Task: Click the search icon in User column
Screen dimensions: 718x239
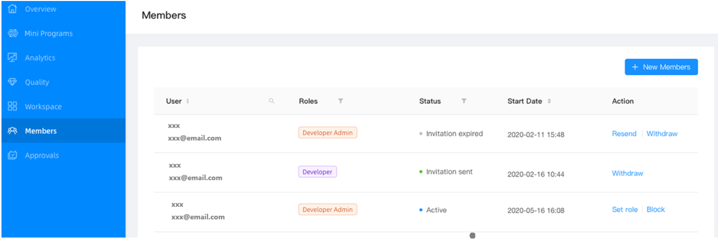Action: click(x=272, y=101)
